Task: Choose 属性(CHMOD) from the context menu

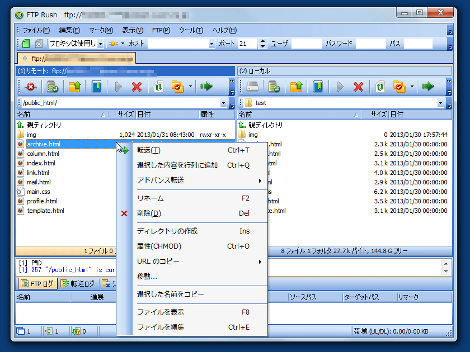Action: [192, 246]
